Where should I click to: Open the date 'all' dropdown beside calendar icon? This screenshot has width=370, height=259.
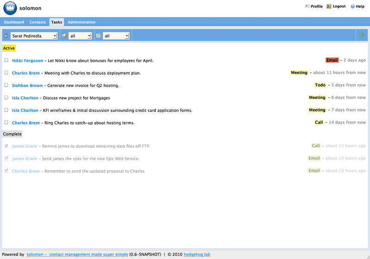pos(116,36)
